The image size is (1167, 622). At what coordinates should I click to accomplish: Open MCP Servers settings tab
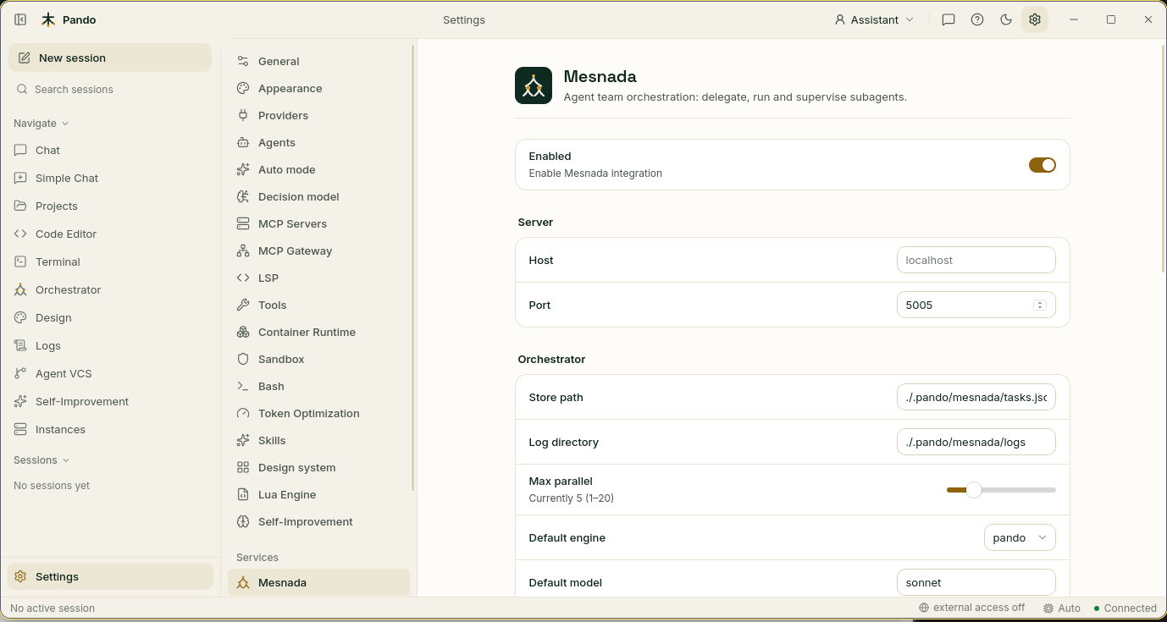318,223
